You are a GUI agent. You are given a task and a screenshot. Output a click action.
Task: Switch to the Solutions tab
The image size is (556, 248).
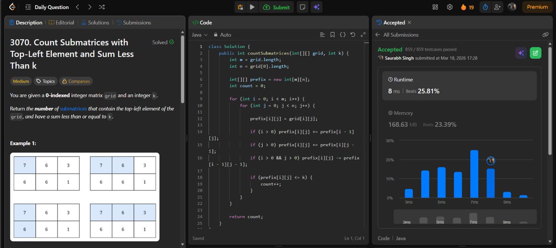pos(95,22)
